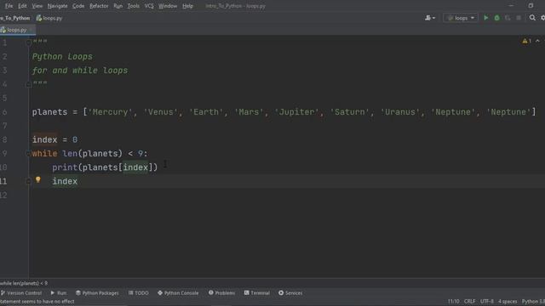Click the 'index' statement on line 11
545x306 pixels.
(65, 181)
